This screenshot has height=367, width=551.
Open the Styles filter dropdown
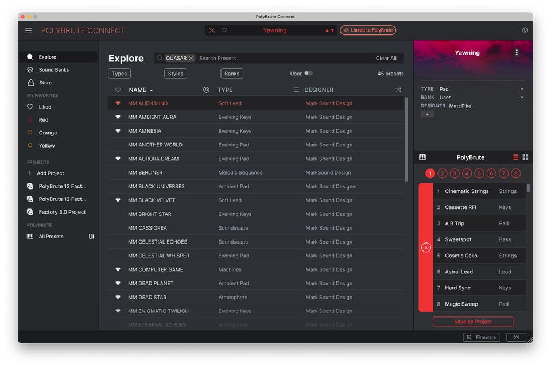point(176,74)
